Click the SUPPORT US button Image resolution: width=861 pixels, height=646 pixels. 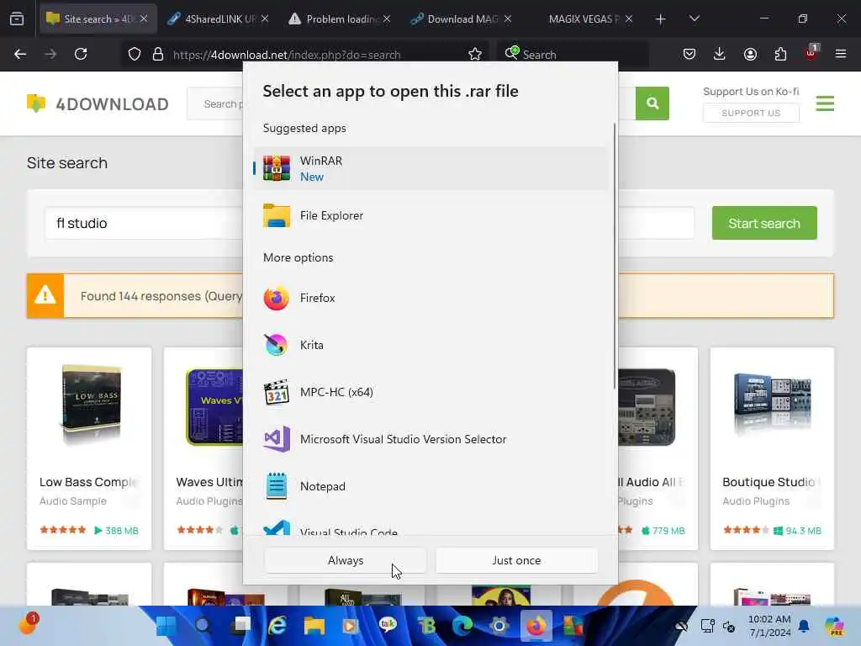point(751,113)
